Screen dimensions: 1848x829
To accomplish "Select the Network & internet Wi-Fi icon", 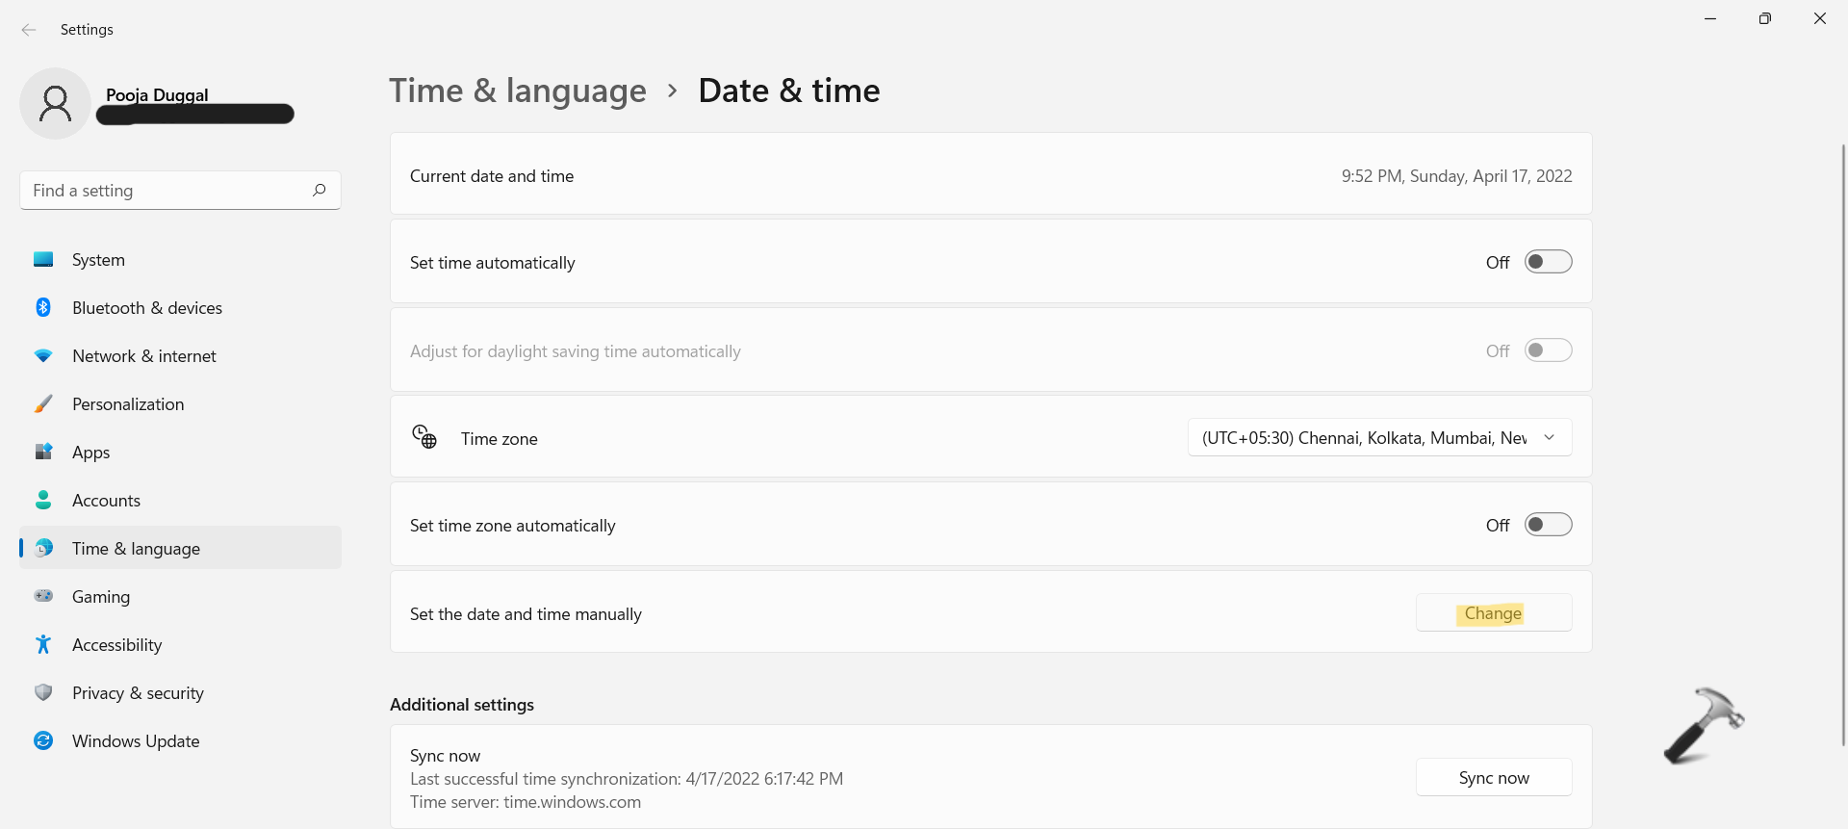I will [x=43, y=356].
